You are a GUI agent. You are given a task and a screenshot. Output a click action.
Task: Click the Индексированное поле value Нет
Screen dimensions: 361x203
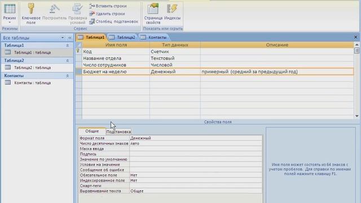pos(196,180)
